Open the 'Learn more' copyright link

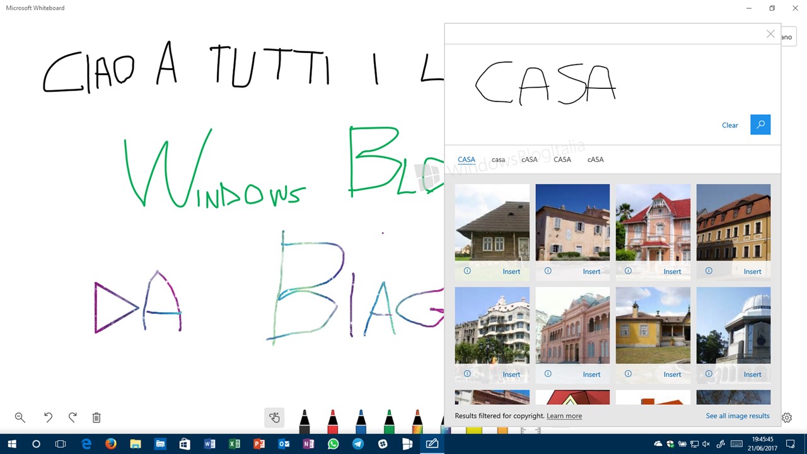click(564, 416)
